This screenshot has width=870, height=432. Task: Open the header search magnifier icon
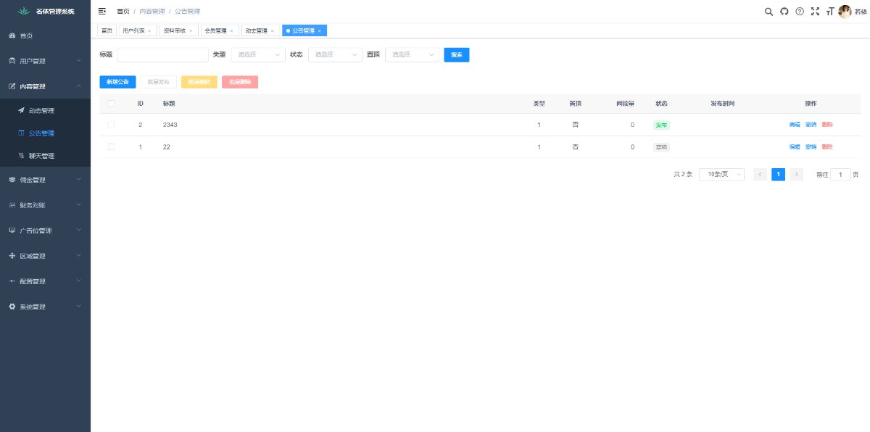pos(769,11)
